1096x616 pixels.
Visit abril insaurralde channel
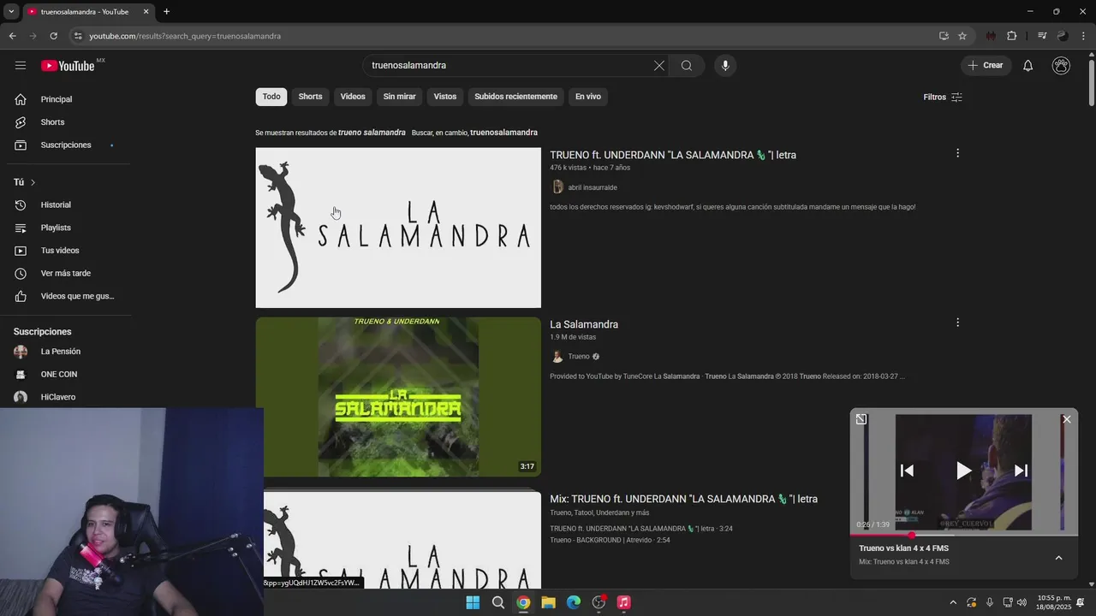pos(593,187)
